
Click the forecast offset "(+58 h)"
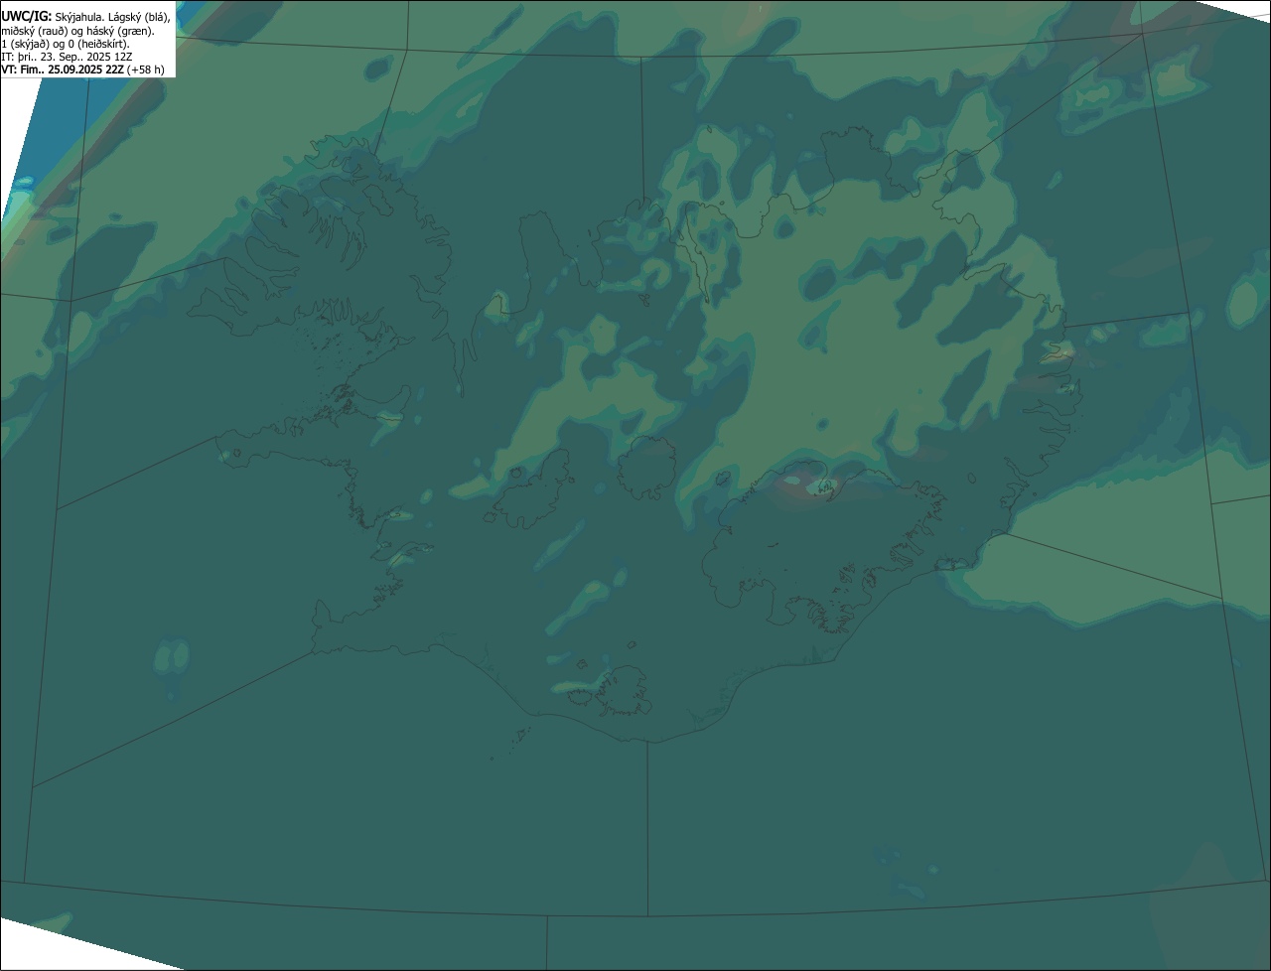(145, 69)
